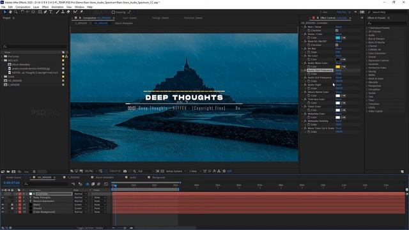Reset the Metadata Visibility effect
This screenshot has height=230, width=409.
pyautogui.click(x=339, y=121)
